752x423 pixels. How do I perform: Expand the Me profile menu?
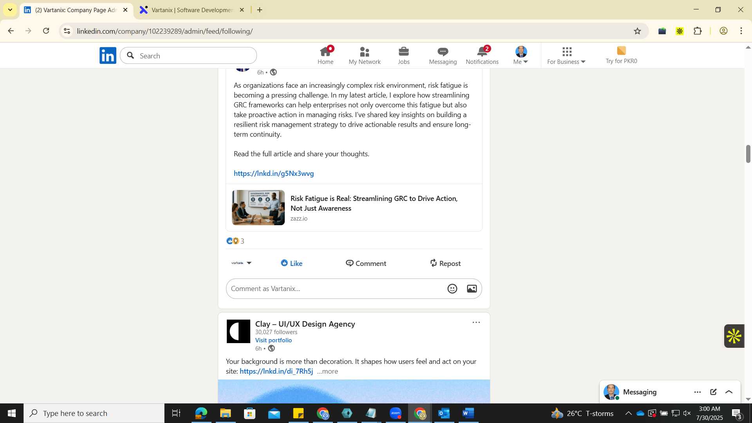(521, 55)
